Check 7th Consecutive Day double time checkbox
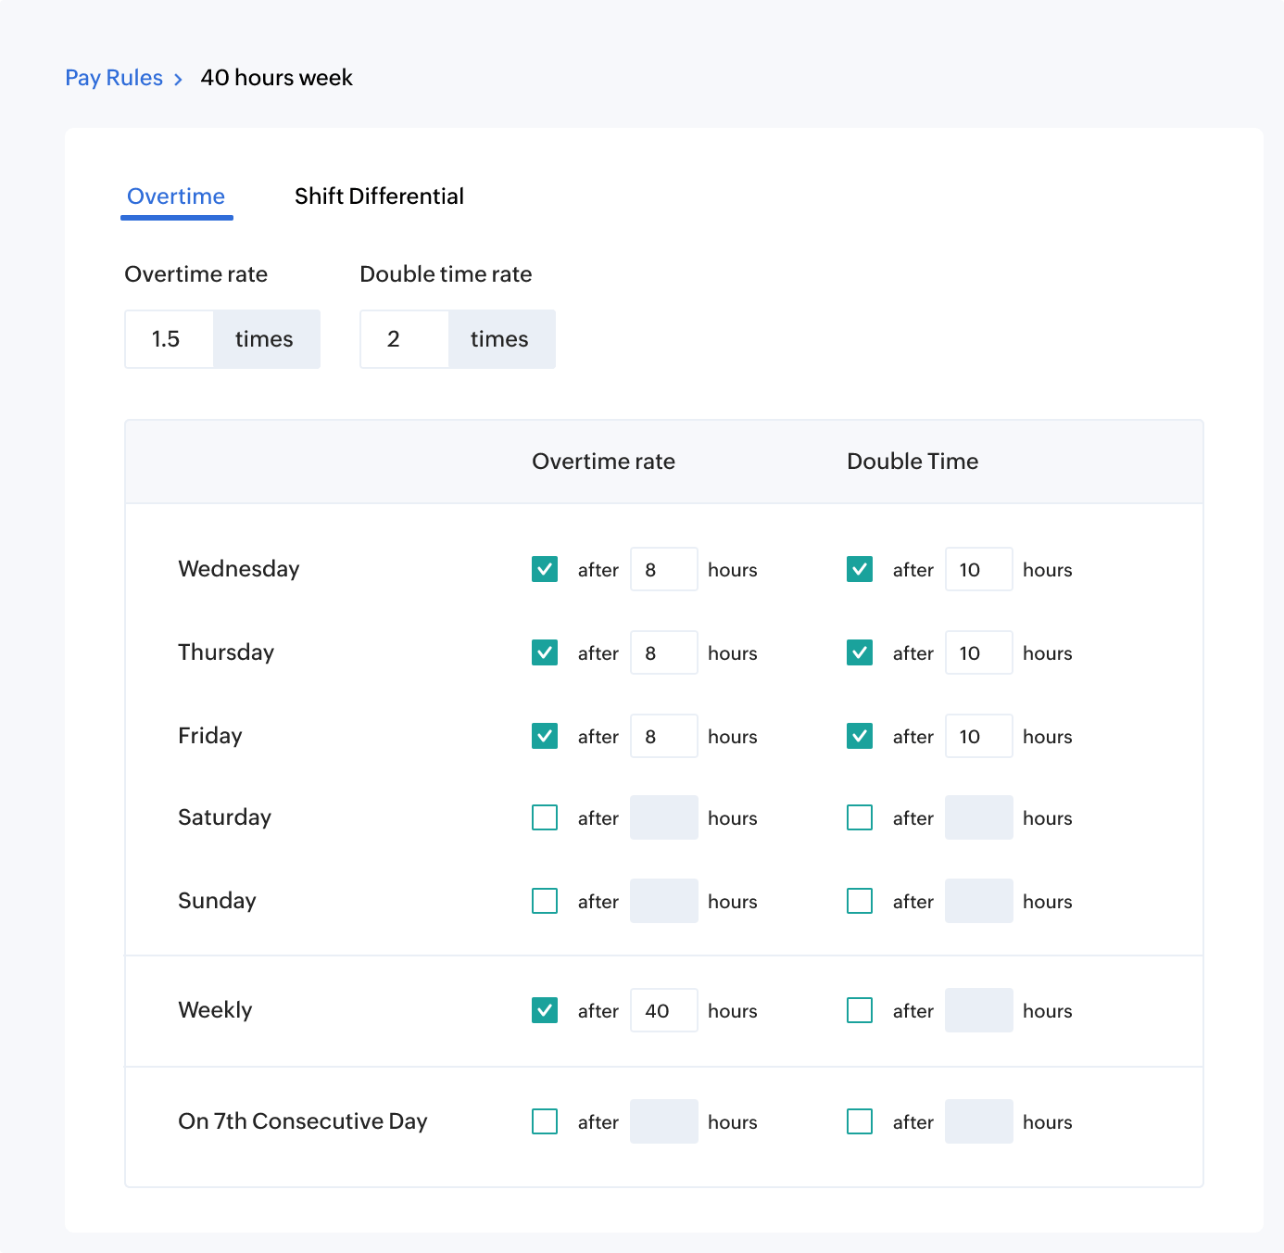Image resolution: width=1284 pixels, height=1253 pixels. [x=860, y=1121]
